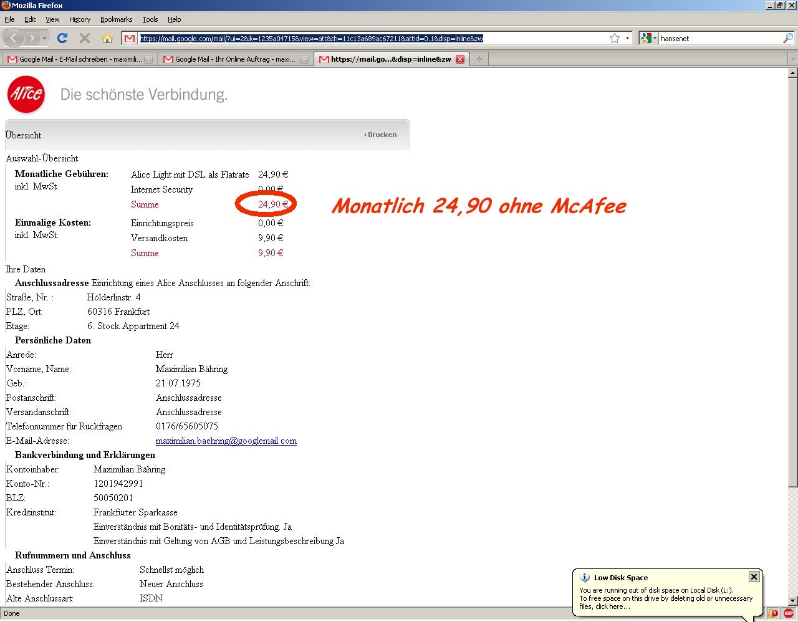The width and height of the screenshot is (798, 622).
Task: Open the Edit menu
Action: [x=30, y=19]
